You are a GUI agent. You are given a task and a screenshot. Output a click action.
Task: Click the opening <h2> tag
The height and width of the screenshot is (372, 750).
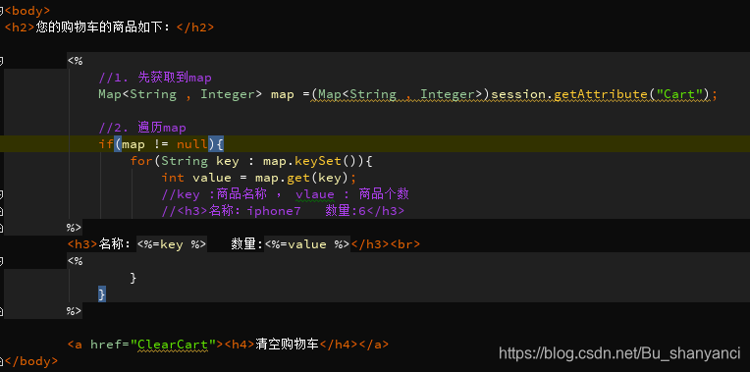tap(20, 27)
